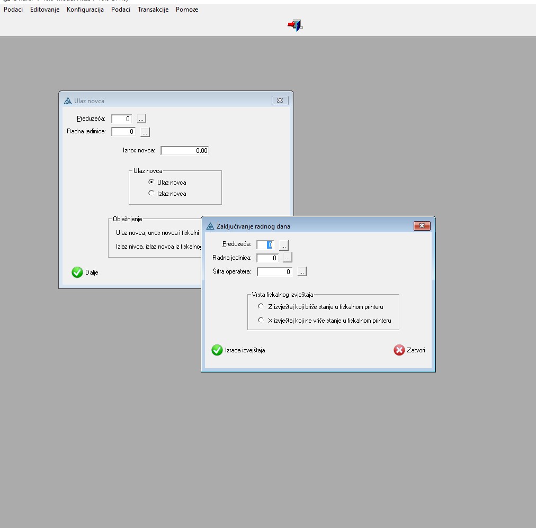Image resolution: width=536 pixels, height=528 pixels.
Task: Open the Konfiguracija menu
Action: 85,10
